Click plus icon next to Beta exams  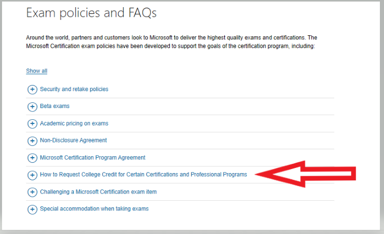[x=32, y=107]
